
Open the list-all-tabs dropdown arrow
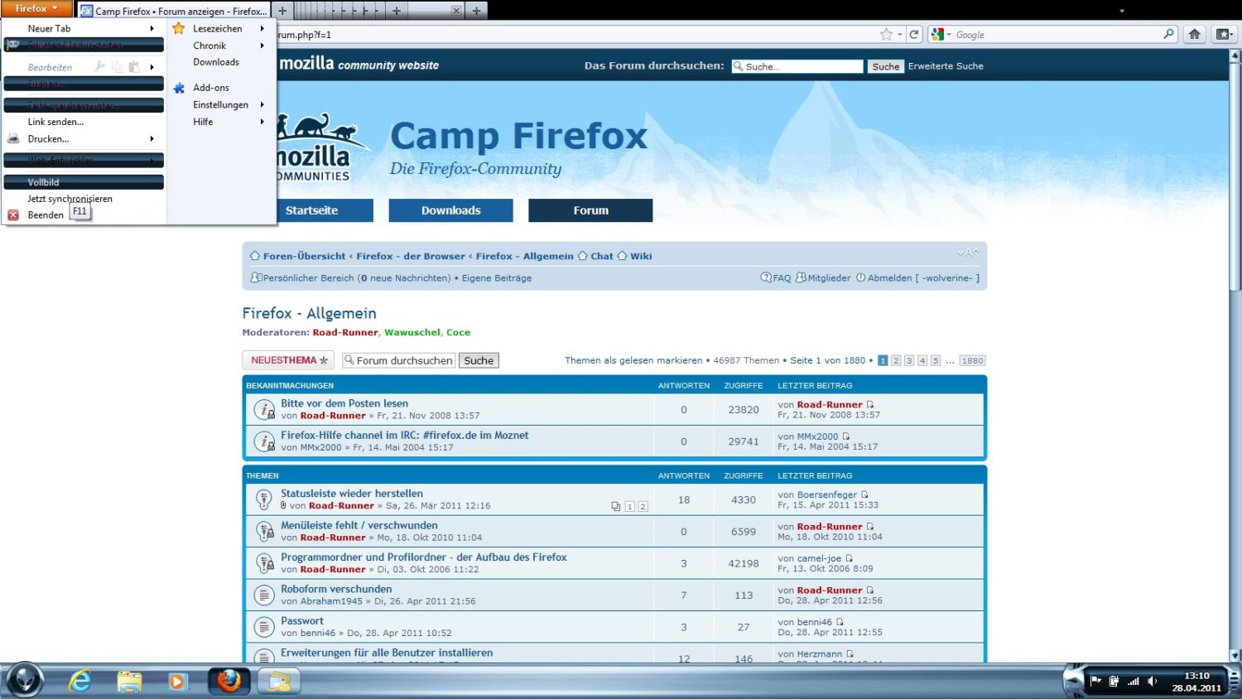click(x=1122, y=11)
